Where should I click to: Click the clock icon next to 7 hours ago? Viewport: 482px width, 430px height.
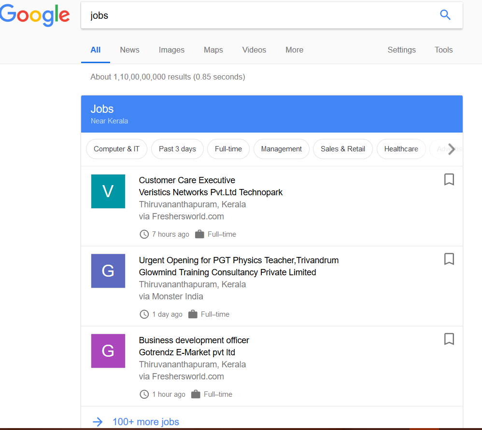144,234
